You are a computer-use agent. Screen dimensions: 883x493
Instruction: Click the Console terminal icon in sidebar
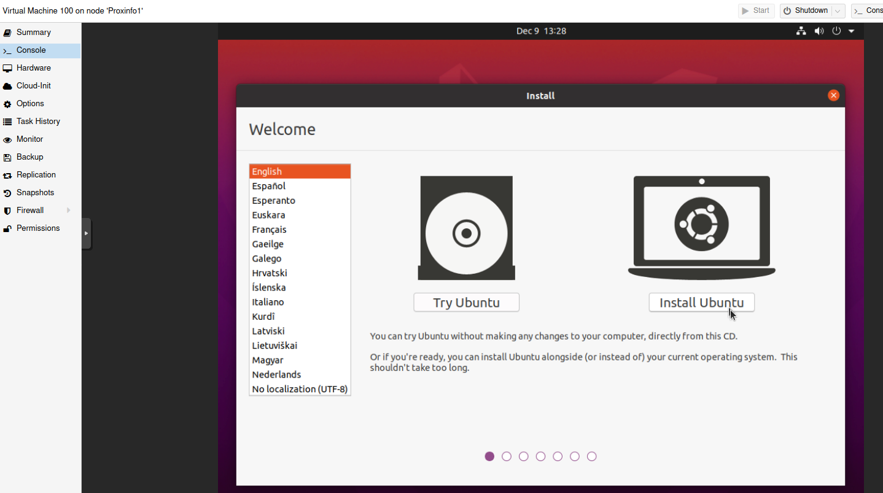(7, 50)
